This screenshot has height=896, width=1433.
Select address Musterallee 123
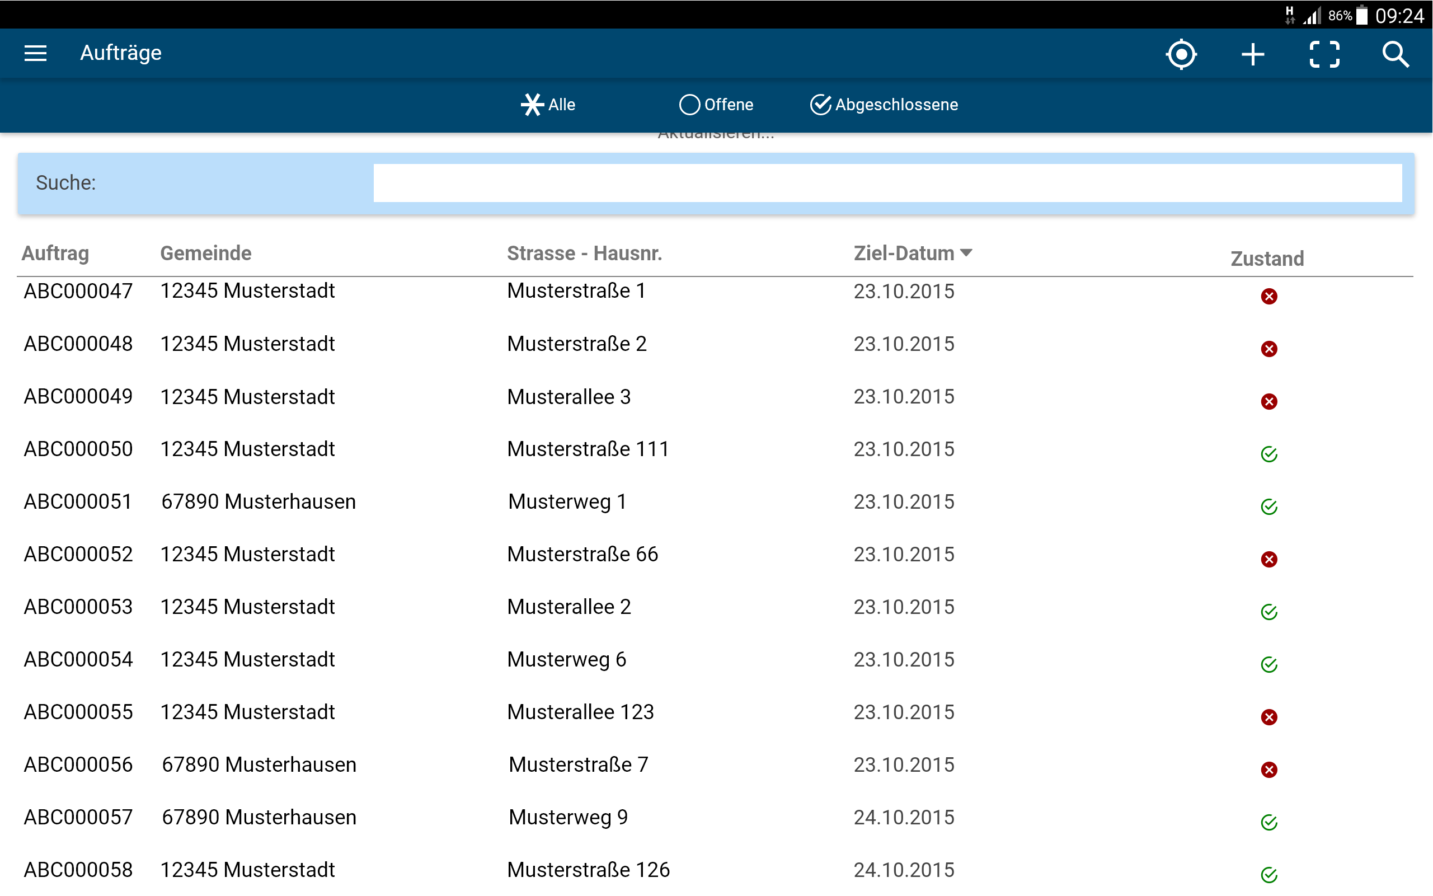click(x=581, y=712)
